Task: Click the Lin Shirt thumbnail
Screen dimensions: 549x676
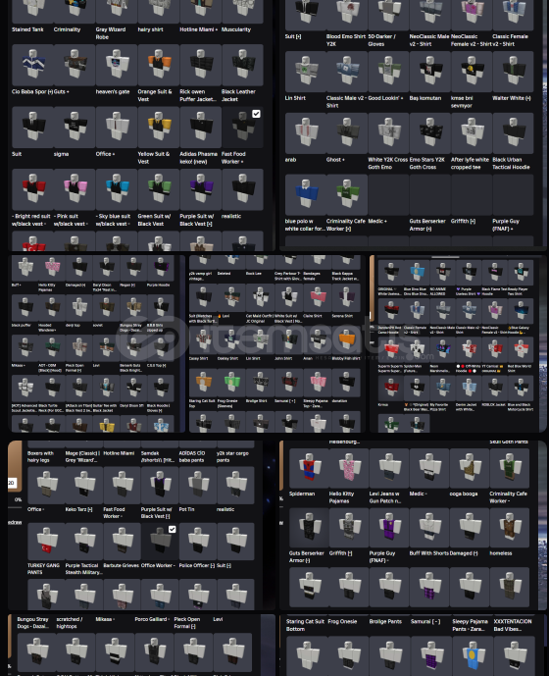Action: click(x=306, y=72)
